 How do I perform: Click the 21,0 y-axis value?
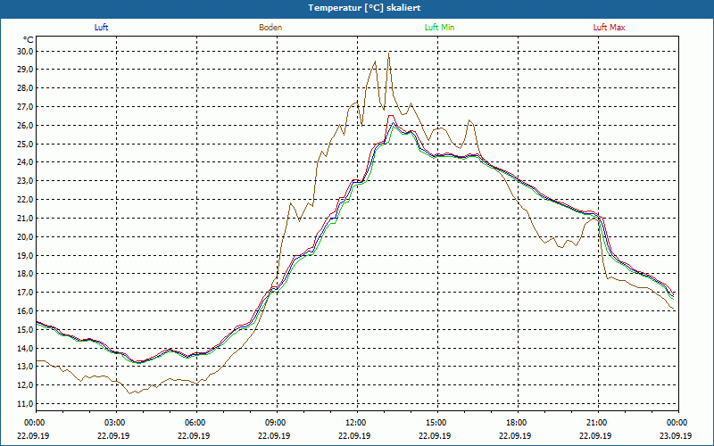(26, 219)
